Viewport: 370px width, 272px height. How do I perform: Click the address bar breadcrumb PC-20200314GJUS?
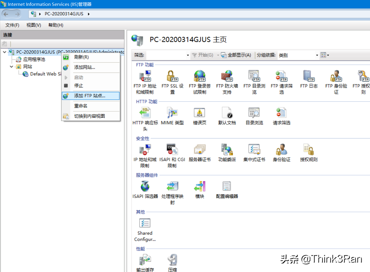click(64, 14)
